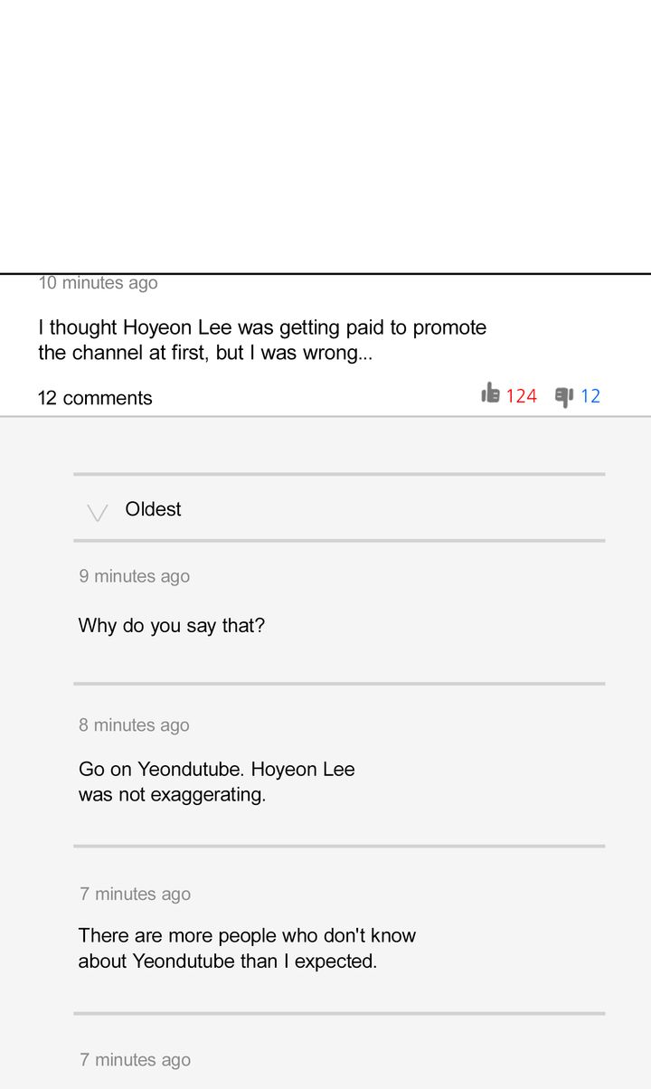Click the empty white area above the post
Image resolution: width=651 pixels, height=1089 pixels.
pyautogui.click(x=325, y=136)
